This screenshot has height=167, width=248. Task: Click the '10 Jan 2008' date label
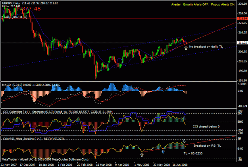tap(46, 165)
